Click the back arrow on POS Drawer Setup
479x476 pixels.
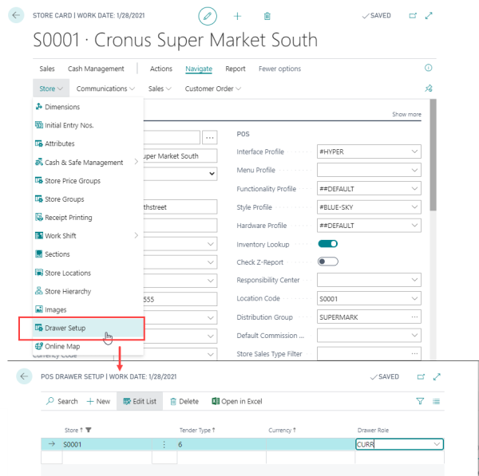[23, 376]
